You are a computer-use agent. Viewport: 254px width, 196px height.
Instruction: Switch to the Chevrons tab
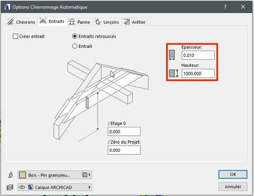pos(22,22)
